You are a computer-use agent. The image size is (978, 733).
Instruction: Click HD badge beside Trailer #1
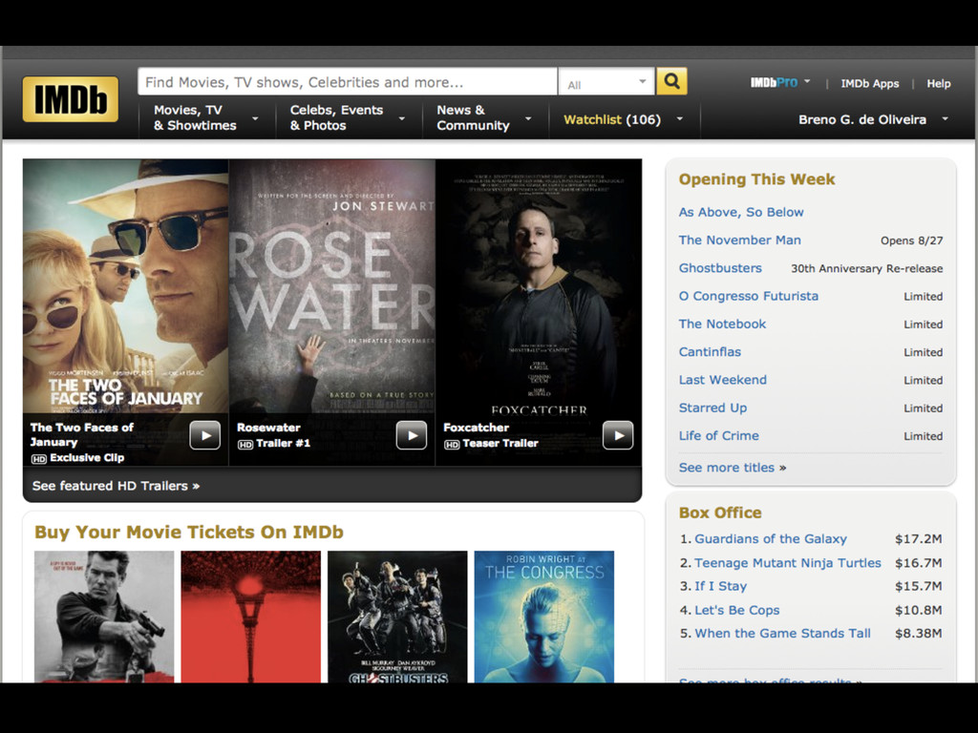[245, 445]
